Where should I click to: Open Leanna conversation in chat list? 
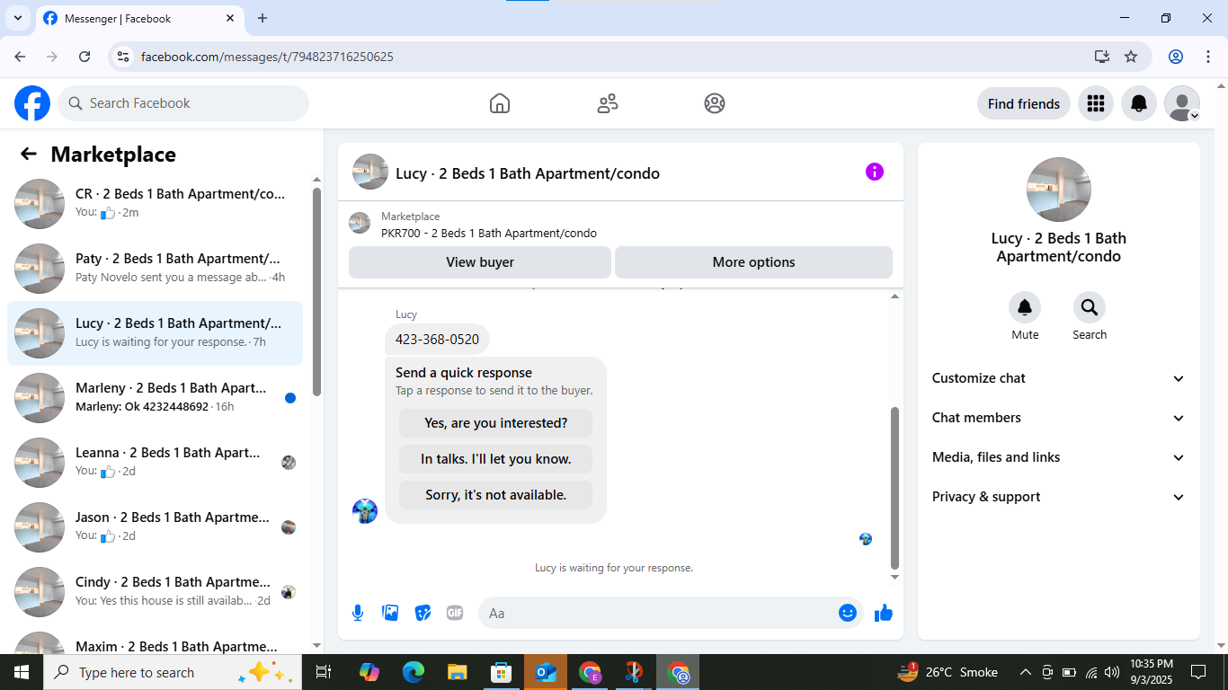pos(155,462)
